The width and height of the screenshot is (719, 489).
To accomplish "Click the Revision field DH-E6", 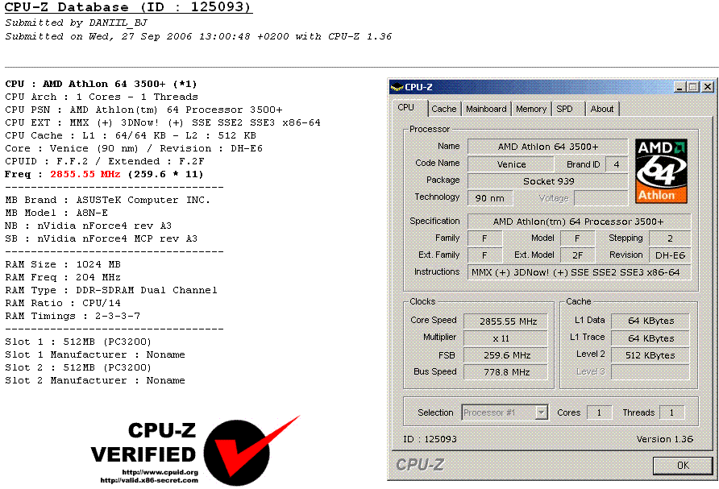I will [670, 255].
